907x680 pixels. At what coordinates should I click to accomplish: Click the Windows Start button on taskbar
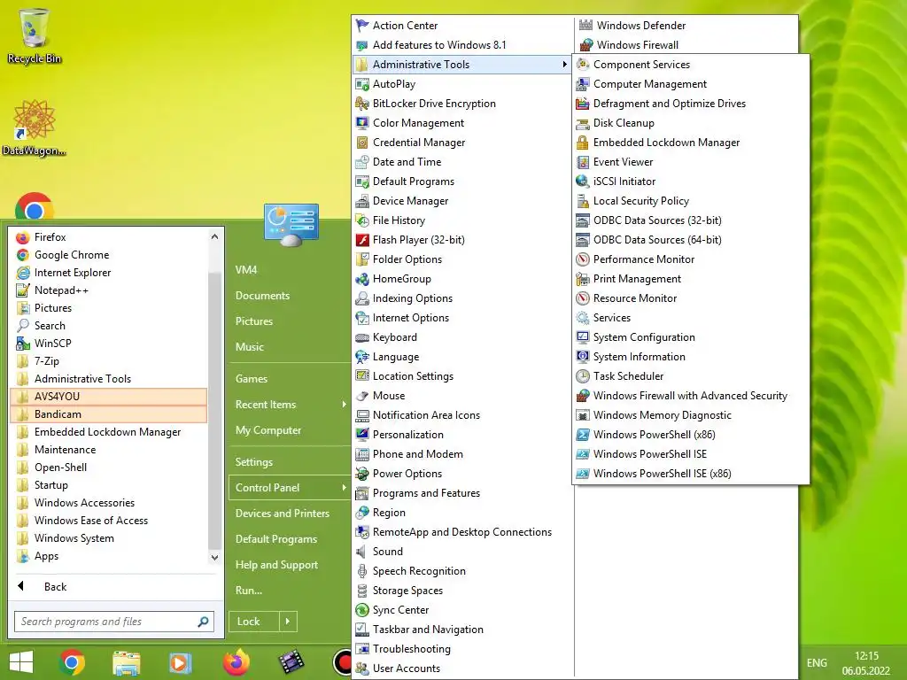tap(21, 662)
